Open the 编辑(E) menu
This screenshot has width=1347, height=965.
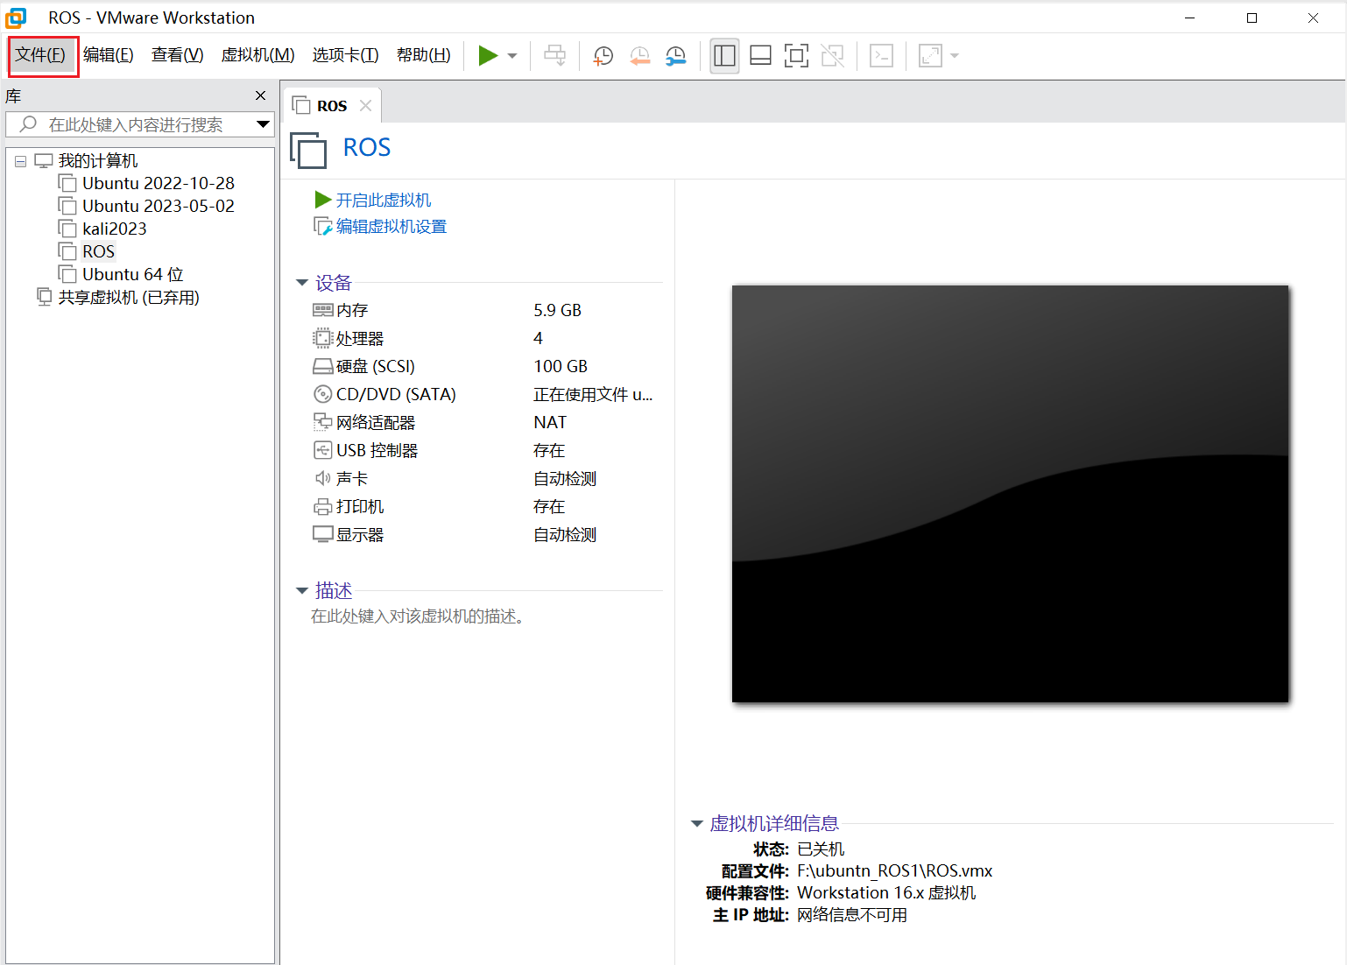click(x=109, y=55)
